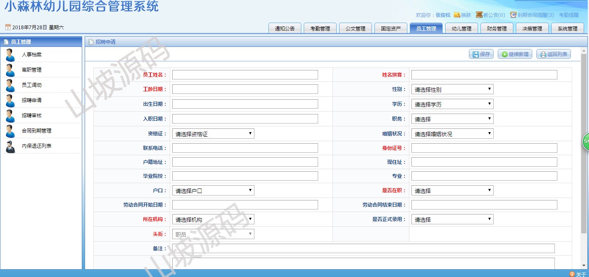Click the 招聘申请 panel document icon

91,42
